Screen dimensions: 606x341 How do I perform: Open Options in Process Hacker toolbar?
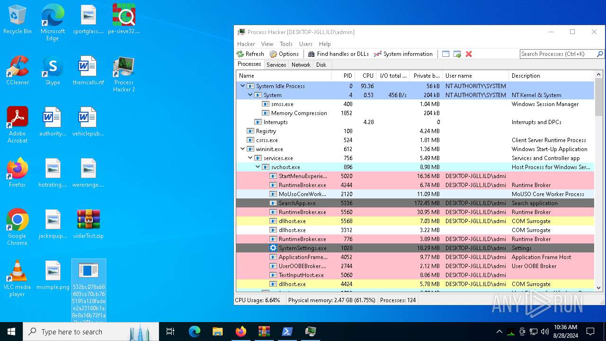click(x=284, y=54)
